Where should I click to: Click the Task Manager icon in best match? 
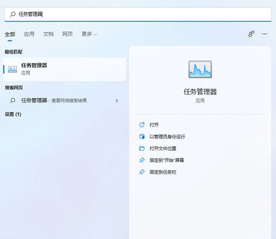[12, 69]
